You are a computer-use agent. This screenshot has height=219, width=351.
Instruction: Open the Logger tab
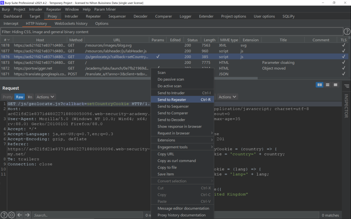[x=185, y=16]
